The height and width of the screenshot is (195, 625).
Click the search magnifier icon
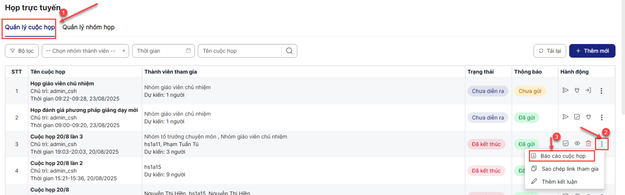[x=289, y=51]
